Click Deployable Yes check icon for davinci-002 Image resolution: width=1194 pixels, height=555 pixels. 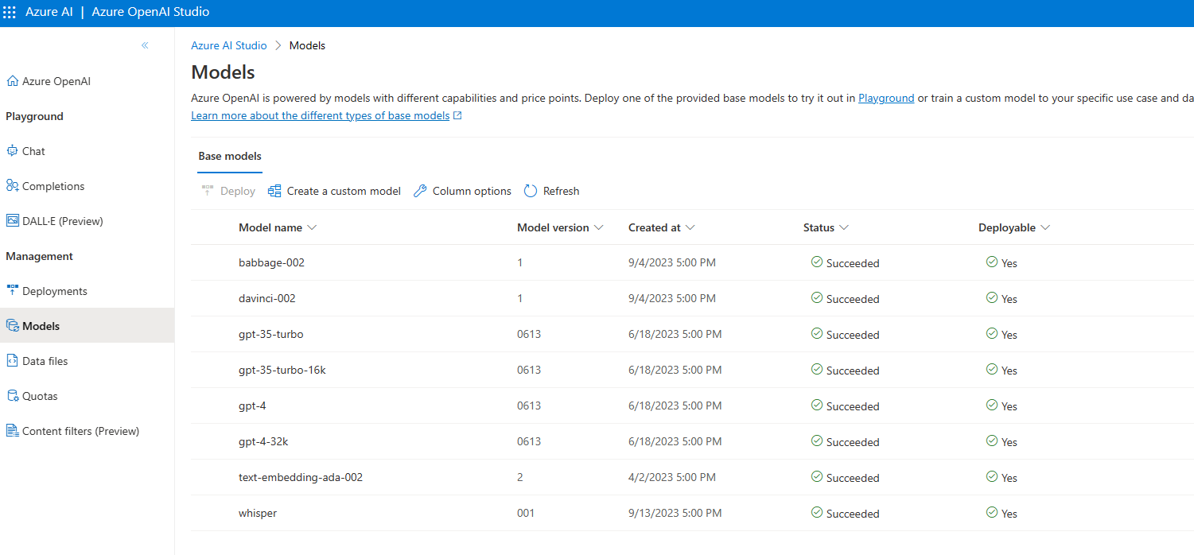tap(992, 297)
